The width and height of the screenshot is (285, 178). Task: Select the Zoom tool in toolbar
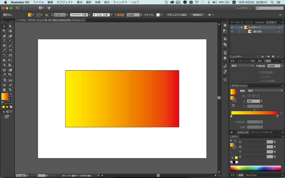[10, 90]
